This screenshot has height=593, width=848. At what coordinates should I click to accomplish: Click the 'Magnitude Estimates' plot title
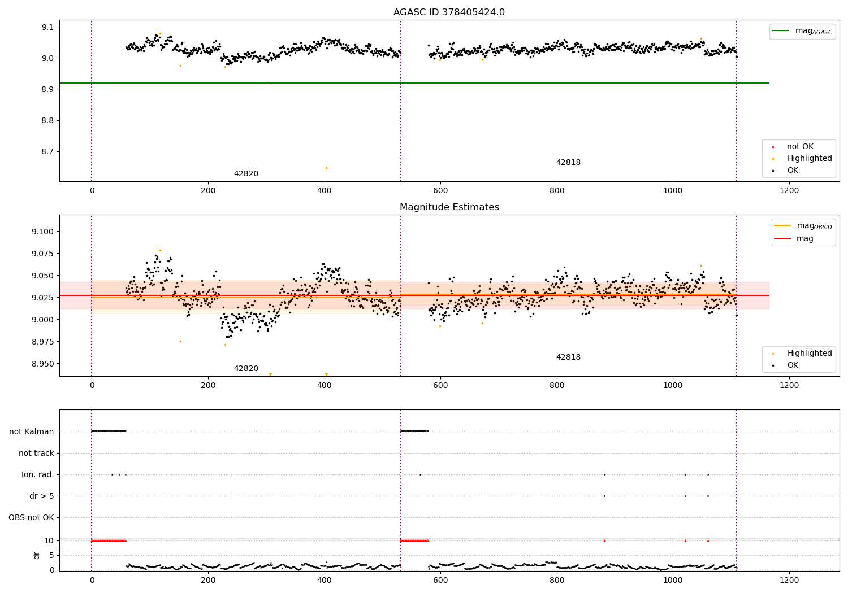pos(449,207)
